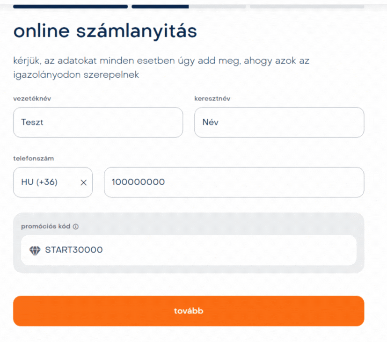Click the START30000 promo code input
This screenshot has width=387, height=342.
(x=197, y=250)
